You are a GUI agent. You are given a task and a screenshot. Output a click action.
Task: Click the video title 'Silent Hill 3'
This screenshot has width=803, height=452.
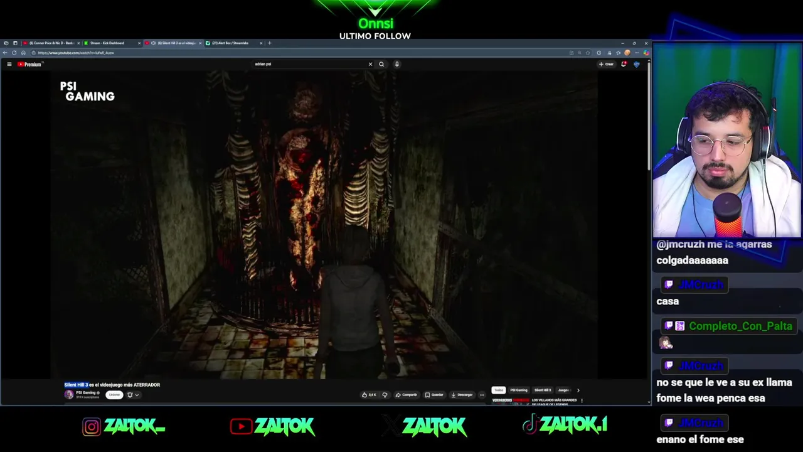[x=76, y=385]
